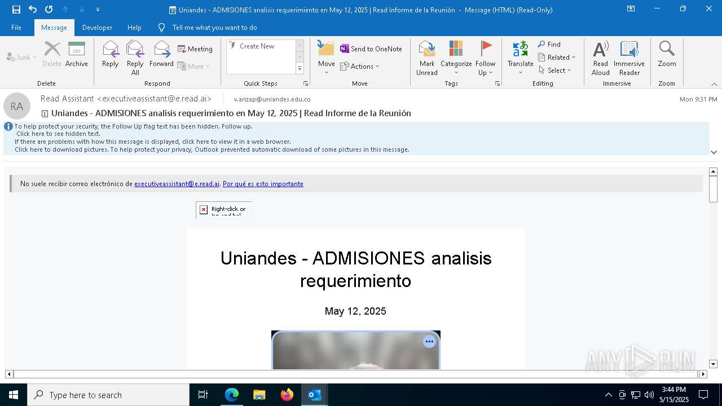Click info bar to download pictures
This screenshot has height=406, width=722.
point(212,149)
